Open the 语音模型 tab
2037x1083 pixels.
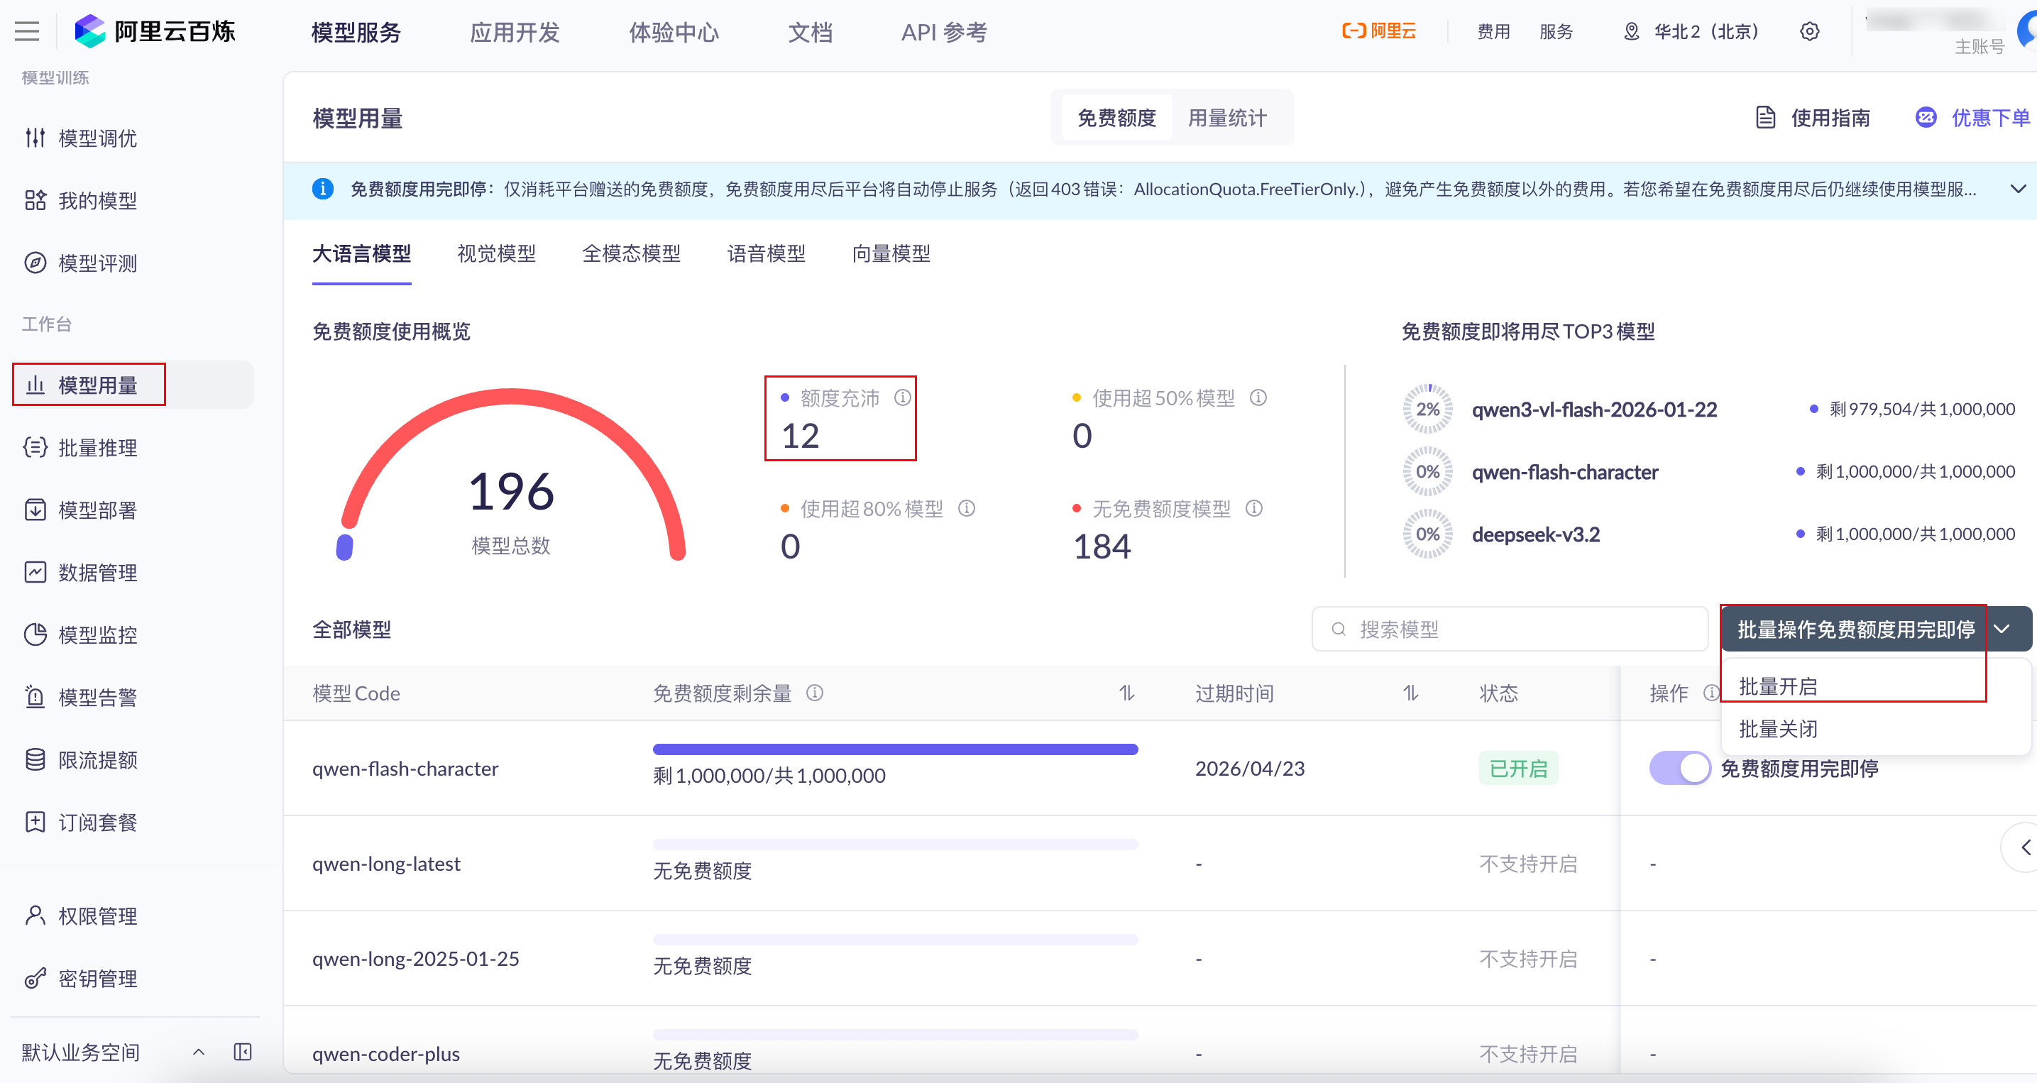(x=767, y=254)
